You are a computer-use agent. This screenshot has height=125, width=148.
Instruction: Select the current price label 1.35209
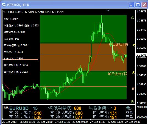click(141, 55)
